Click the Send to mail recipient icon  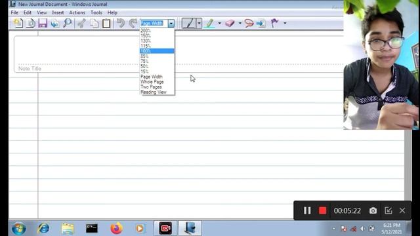[55, 24]
